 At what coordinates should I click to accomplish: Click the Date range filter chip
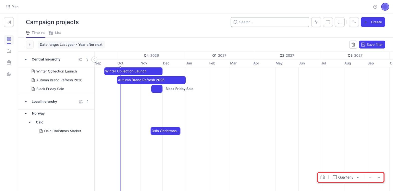pyautogui.click(x=71, y=44)
